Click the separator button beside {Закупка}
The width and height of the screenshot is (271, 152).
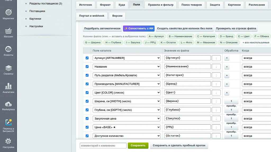click(x=216, y=118)
